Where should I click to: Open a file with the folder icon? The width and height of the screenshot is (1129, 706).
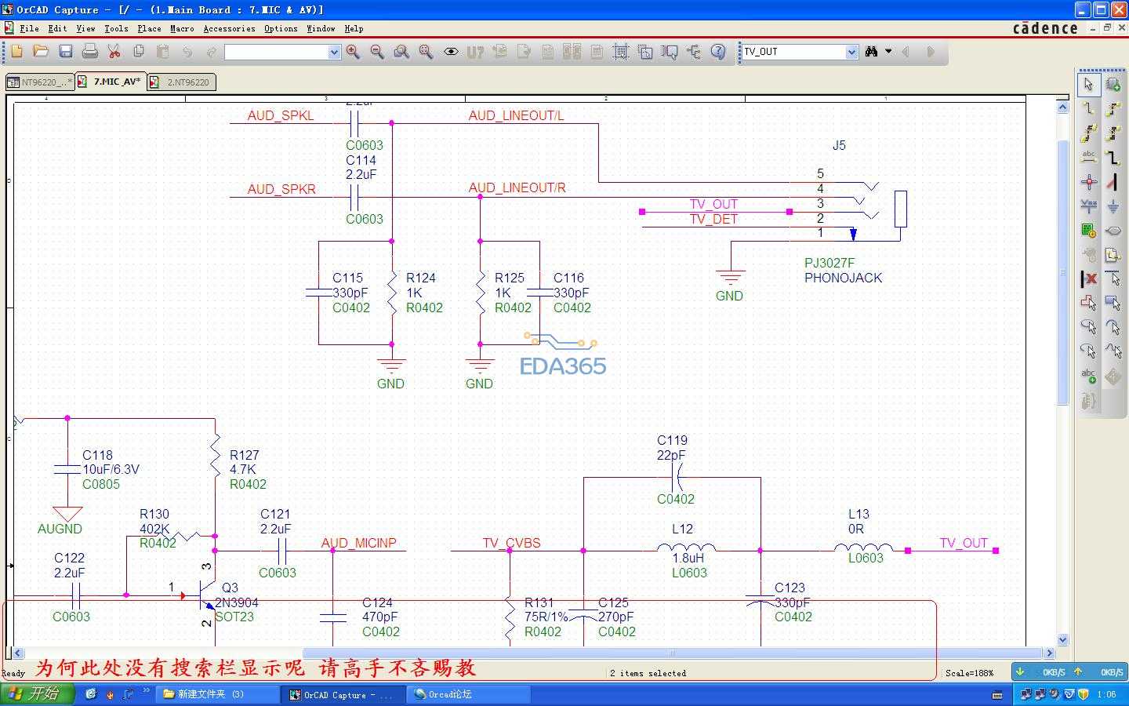tap(41, 52)
